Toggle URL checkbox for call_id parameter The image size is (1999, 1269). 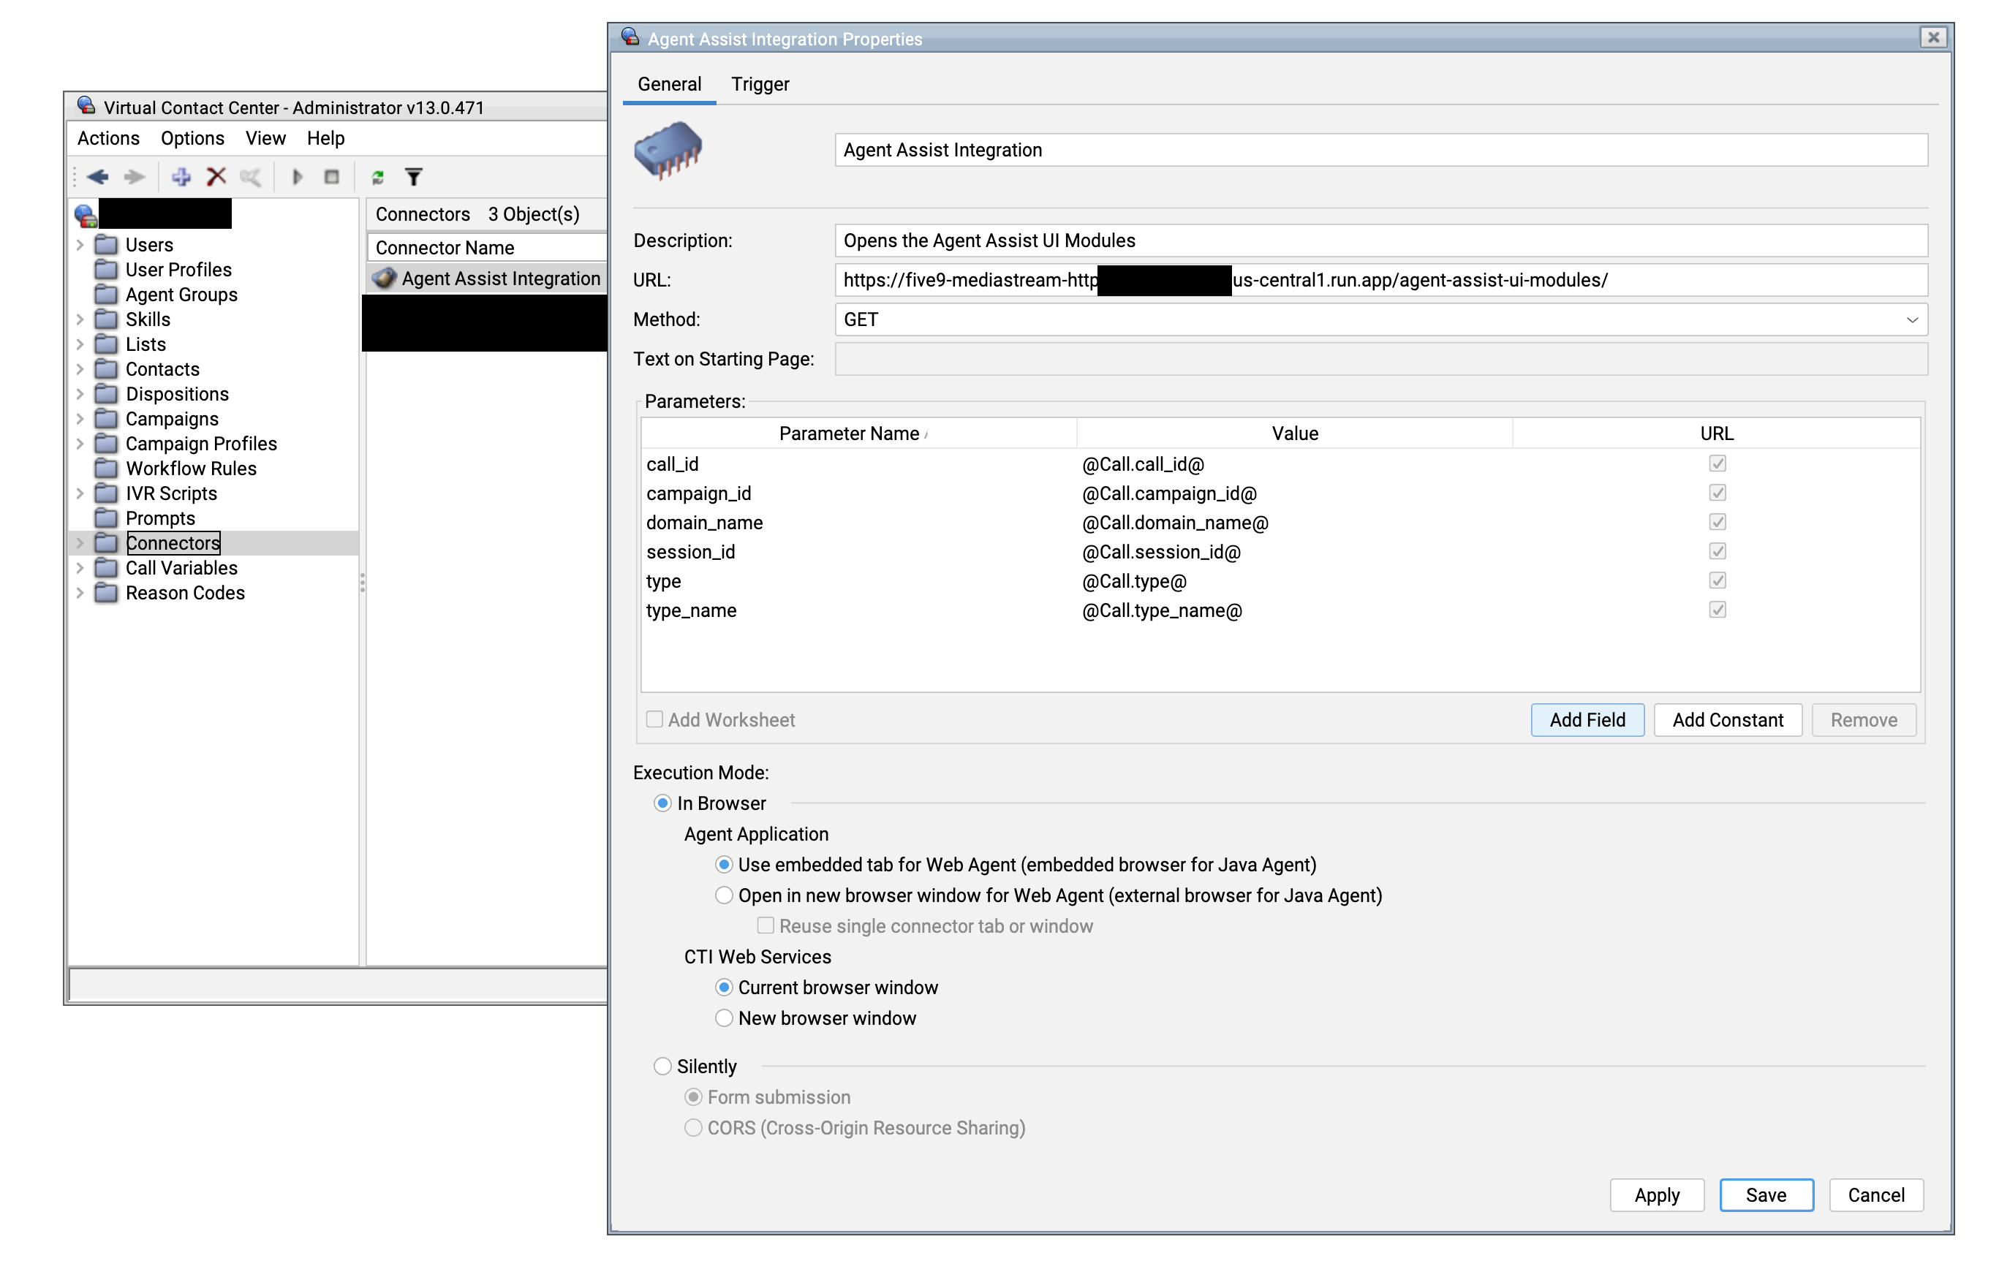(x=1718, y=464)
